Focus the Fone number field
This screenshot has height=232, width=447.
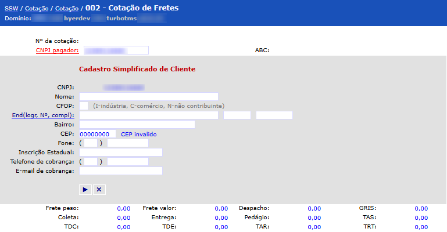coord(127,143)
